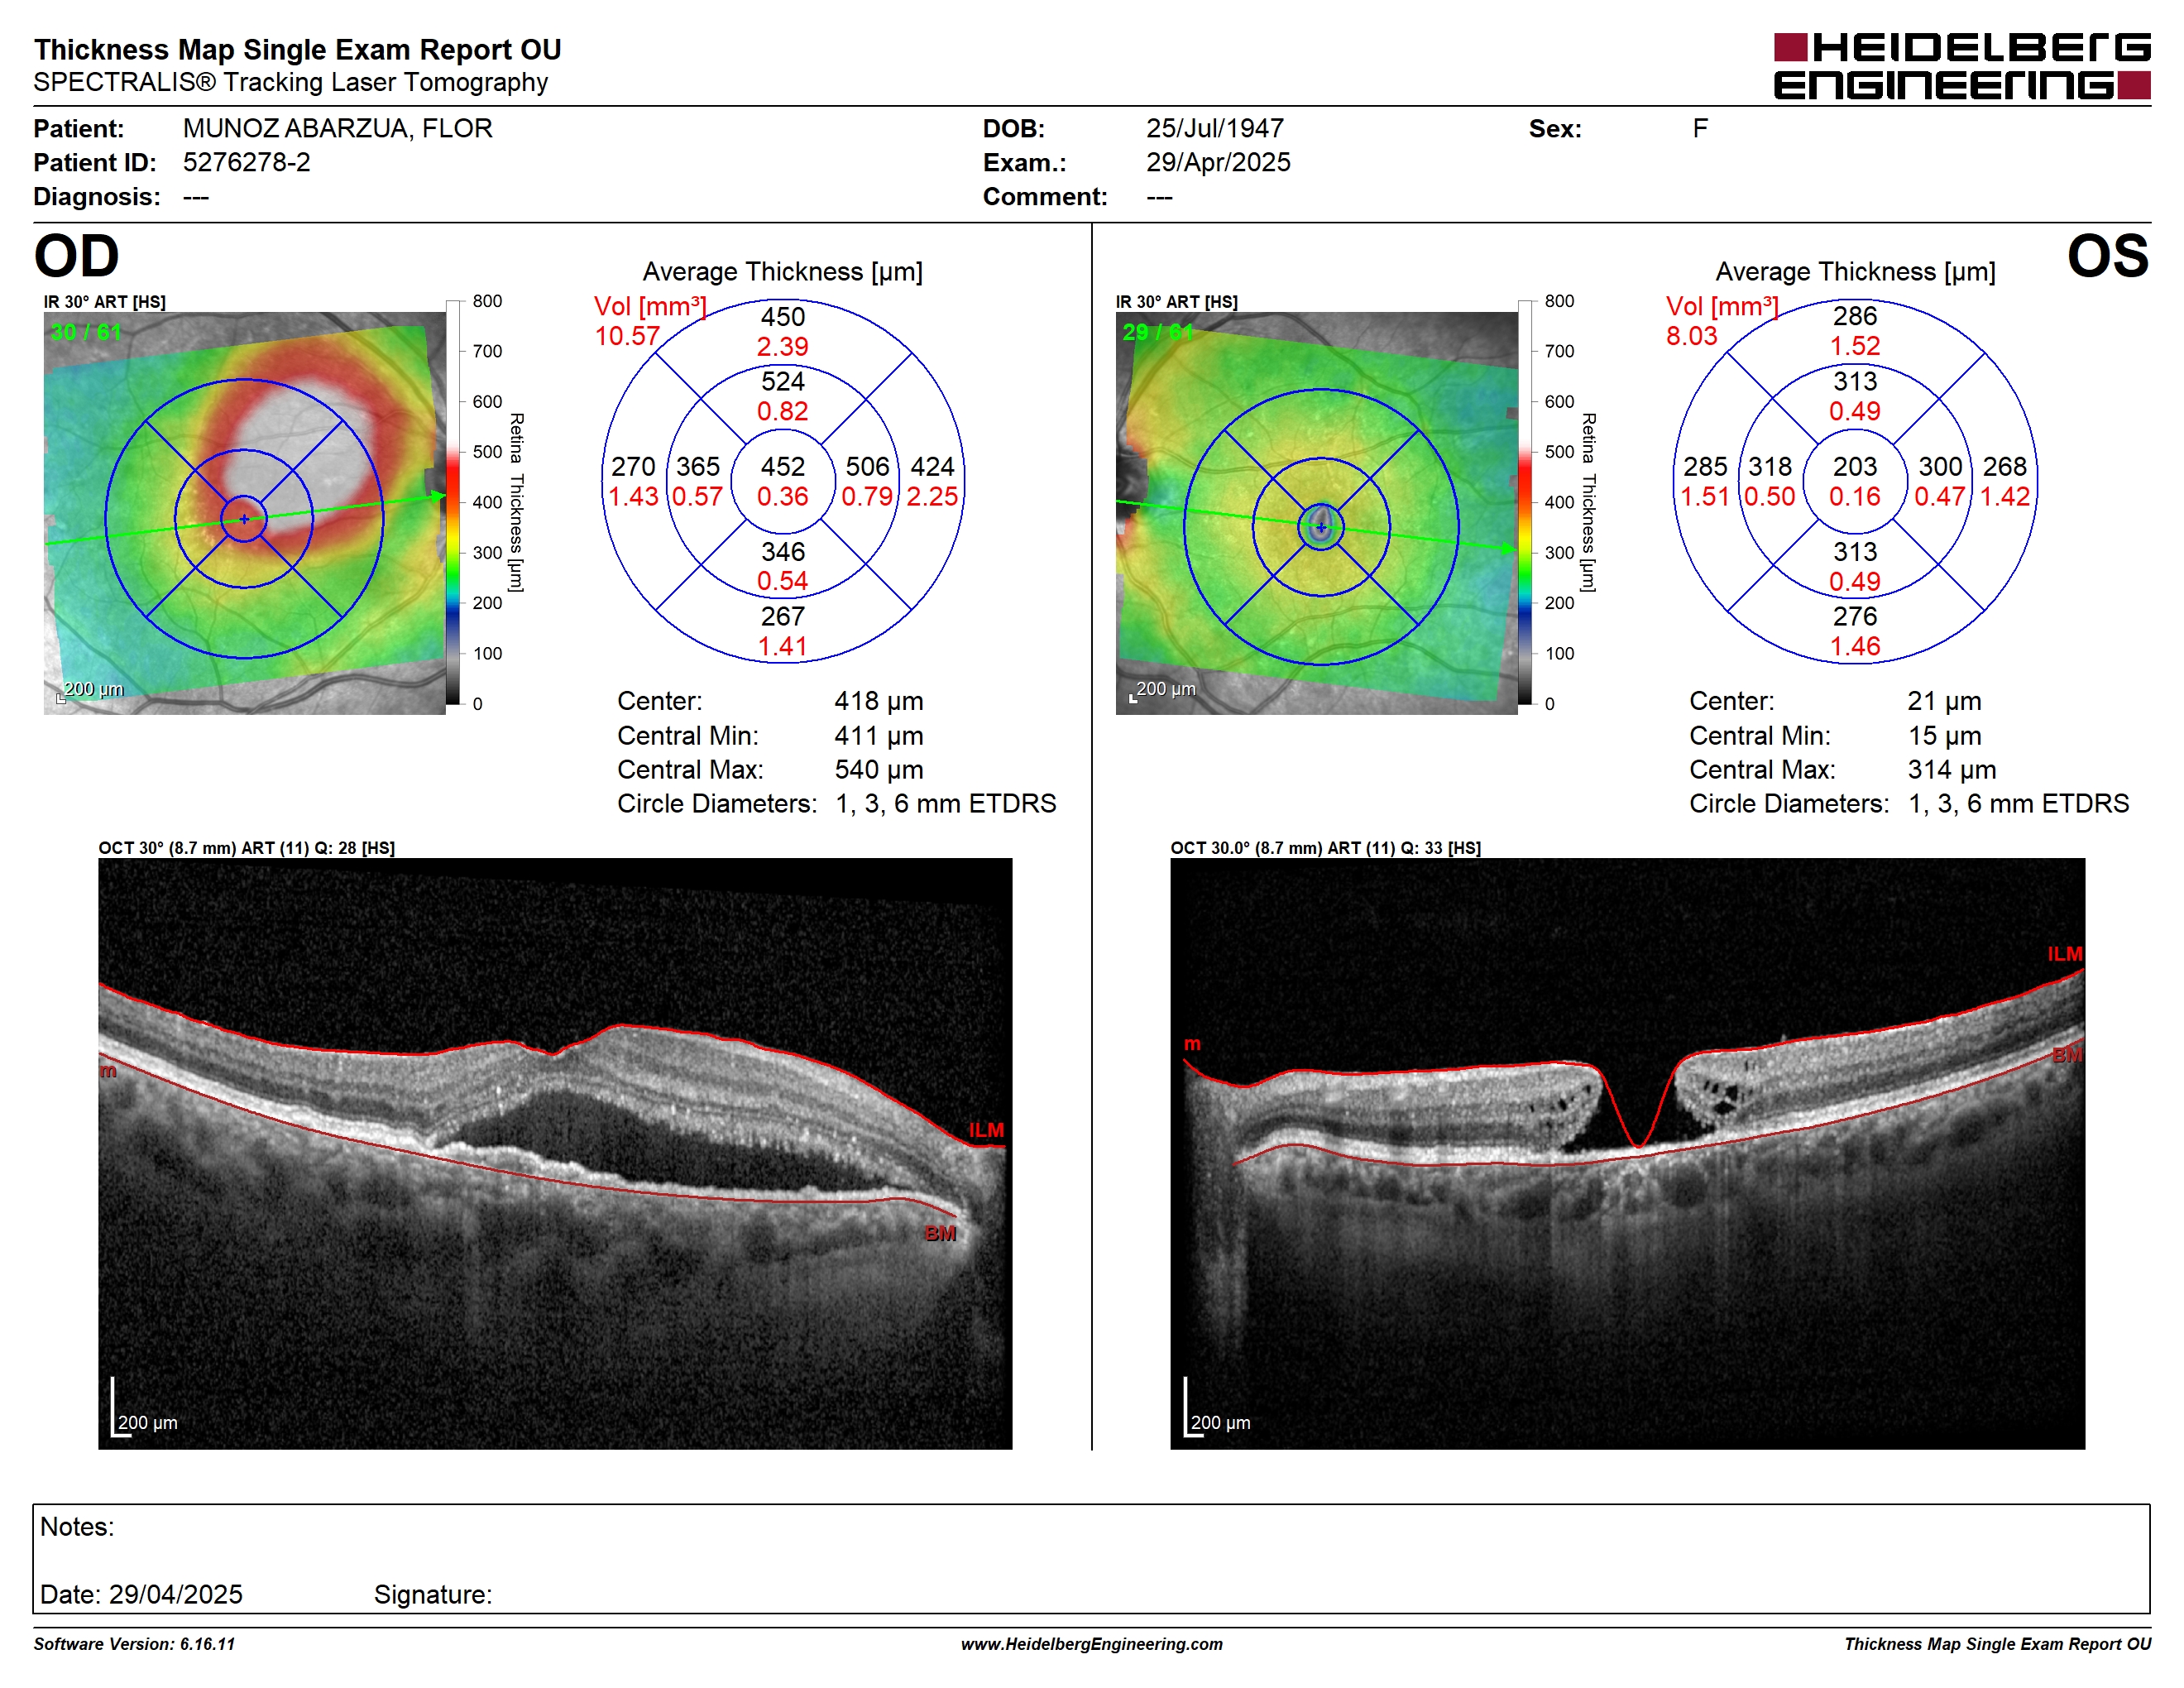The width and height of the screenshot is (2184, 1688).
Task: Click the OS scan counter 29 / 61
Action: tap(1158, 332)
